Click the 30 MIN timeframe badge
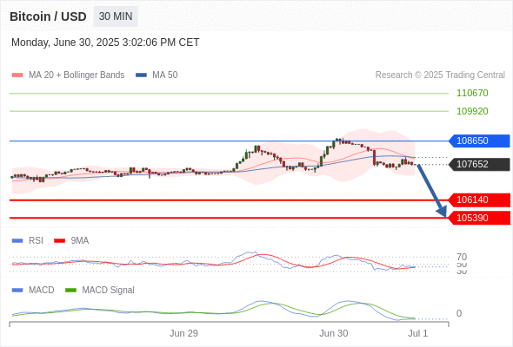The width and height of the screenshot is (513, 347). [x=116, y=16]
